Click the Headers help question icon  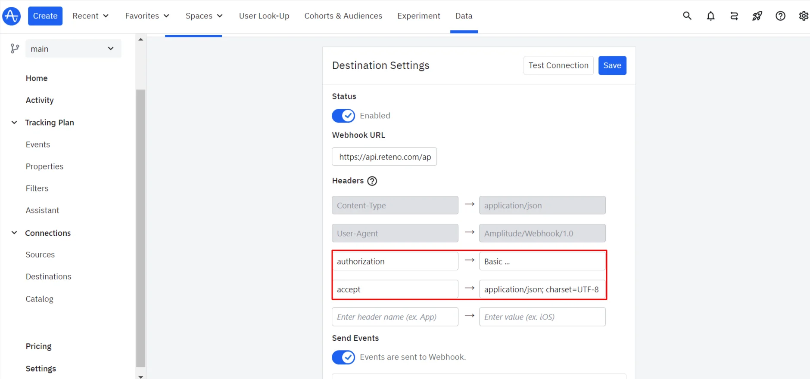pyautogui.click(x=372, y=181)
